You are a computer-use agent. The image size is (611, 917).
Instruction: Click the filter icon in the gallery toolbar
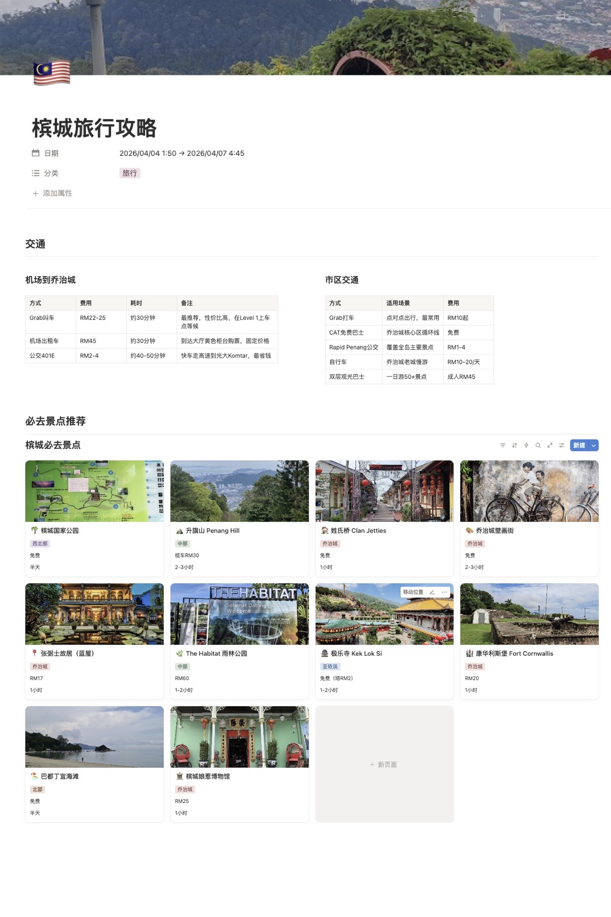(503, 445)
